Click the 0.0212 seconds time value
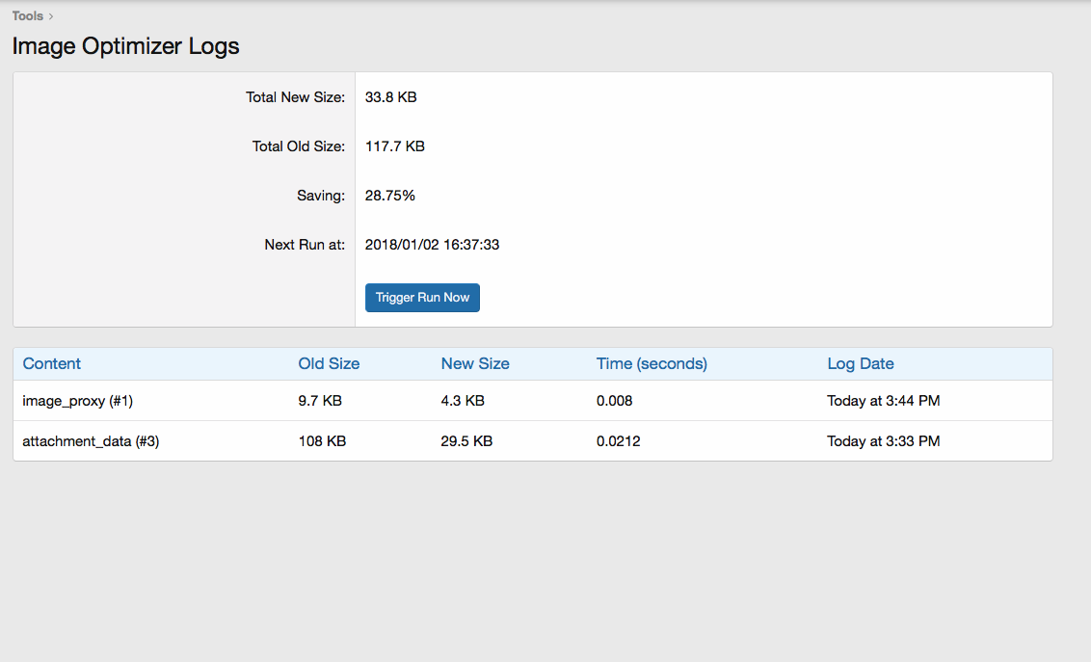The height and width of the screenshot is (662, 1091). pyautogui.click(x=619, y=441)
